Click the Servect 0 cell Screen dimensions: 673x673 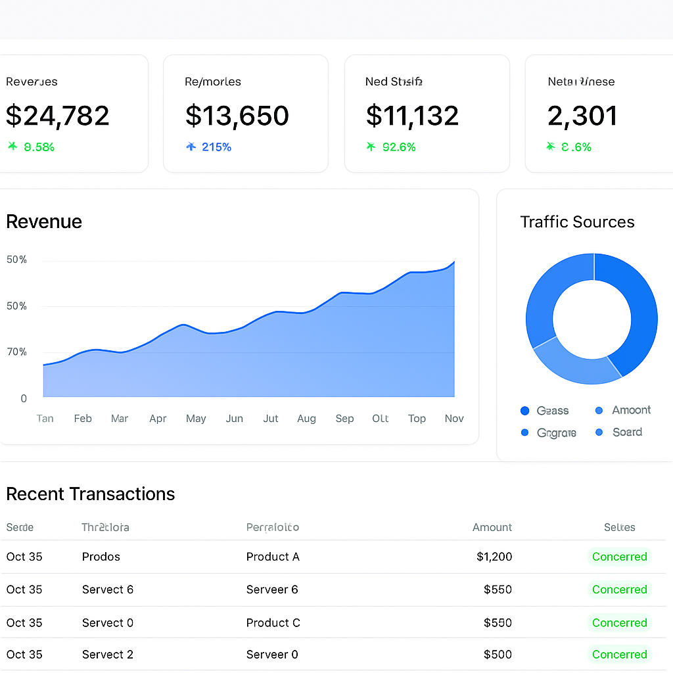108,623
